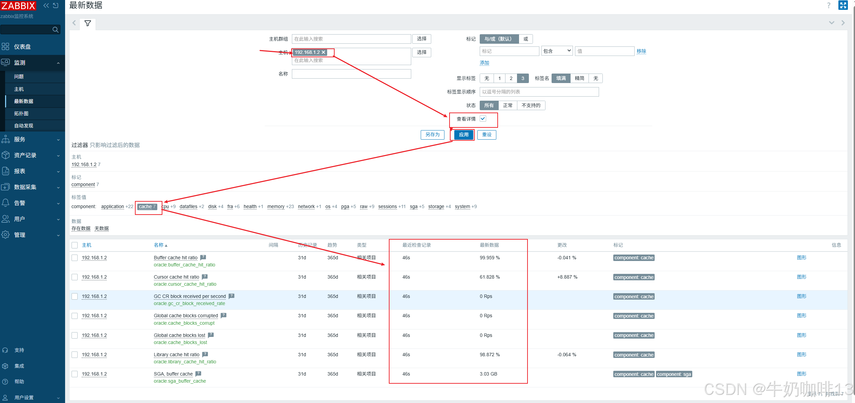Click the filter funnel icon tab
The height and width of the screenshot is (403, 855).
tap(88, 23)
